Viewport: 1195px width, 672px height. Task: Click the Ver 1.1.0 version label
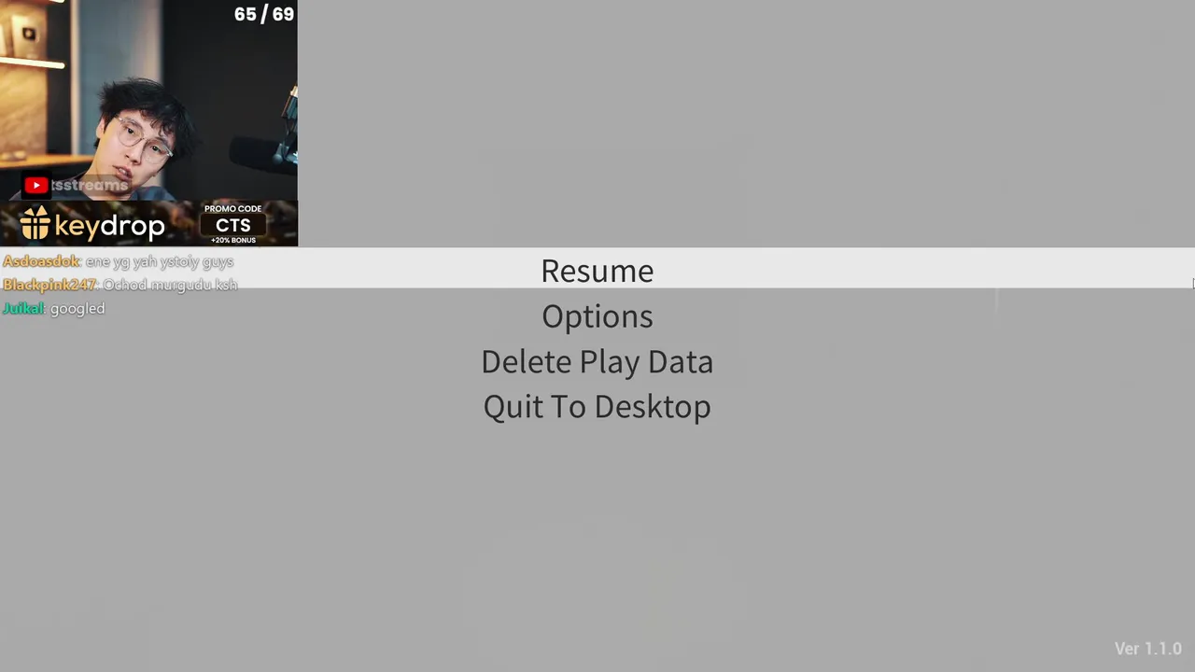1148,649
